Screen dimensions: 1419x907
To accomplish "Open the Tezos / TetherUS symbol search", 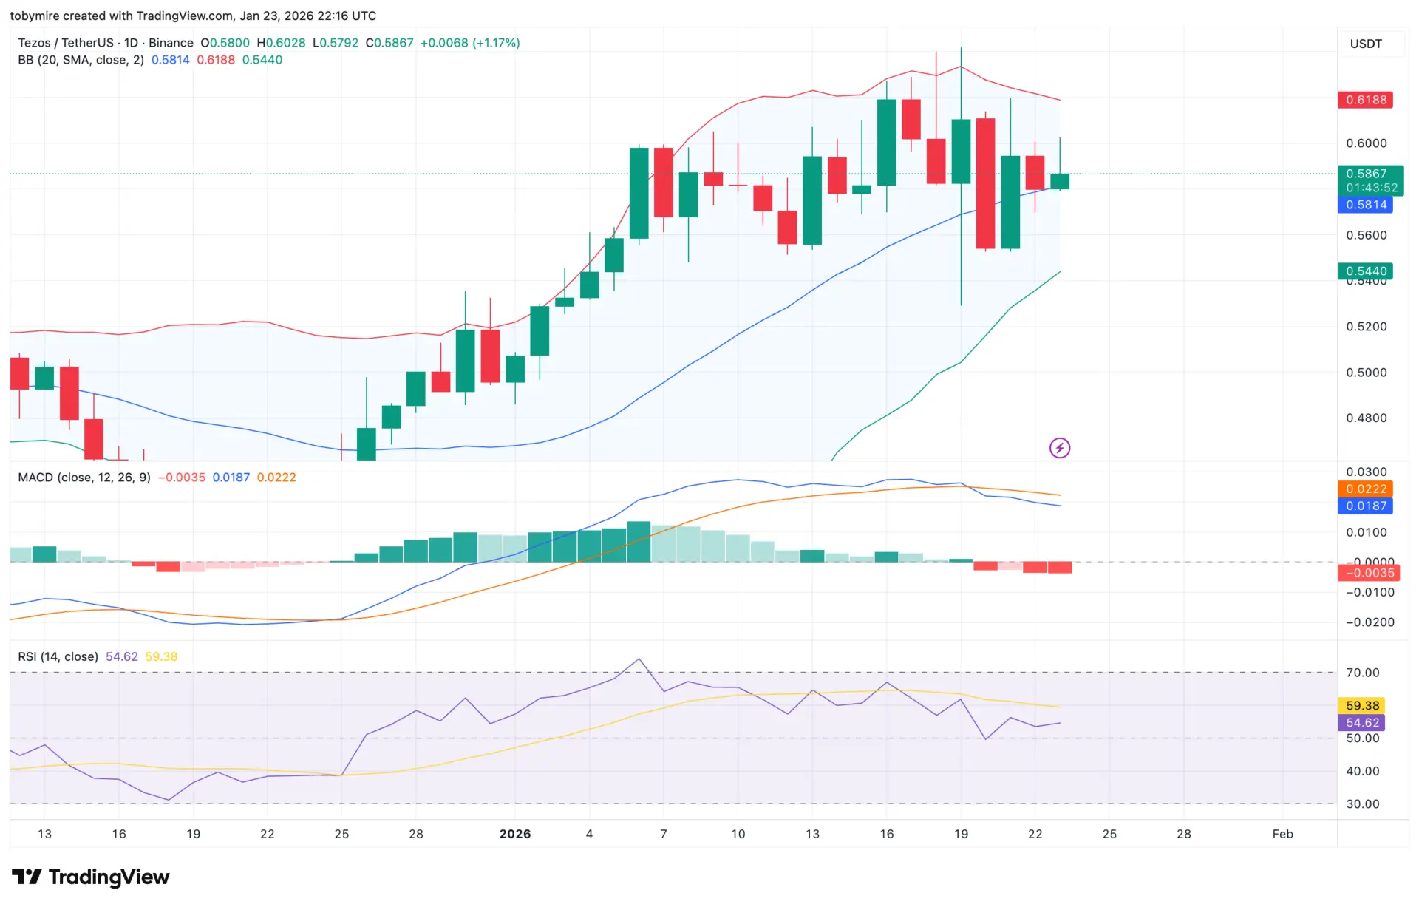I will click(x=65, y=43).
